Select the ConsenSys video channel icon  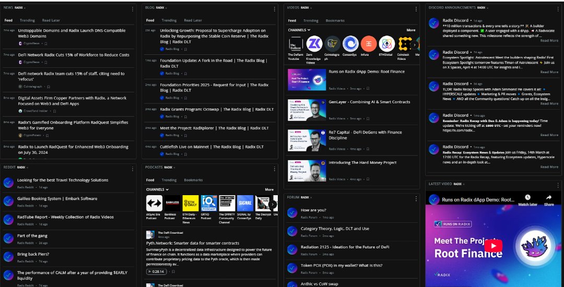point(350,44)
